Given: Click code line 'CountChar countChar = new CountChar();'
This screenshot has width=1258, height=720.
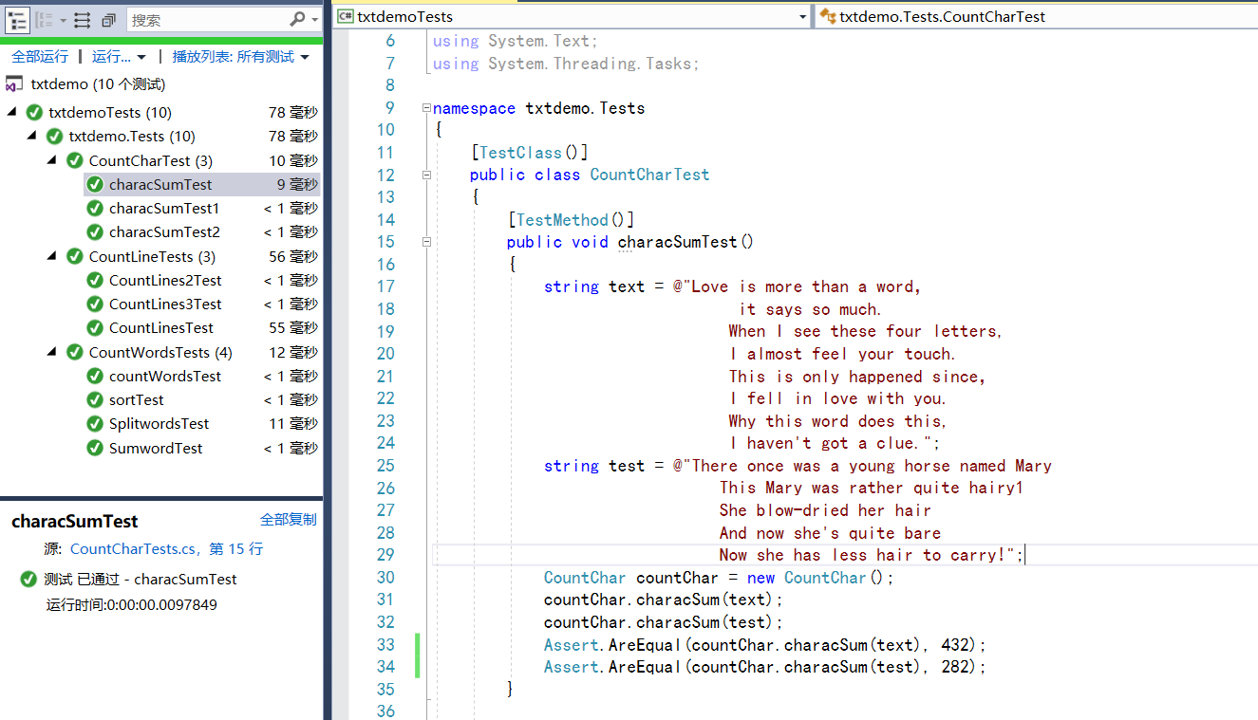Looking at the screenshot, I should [x=719, y=578].
